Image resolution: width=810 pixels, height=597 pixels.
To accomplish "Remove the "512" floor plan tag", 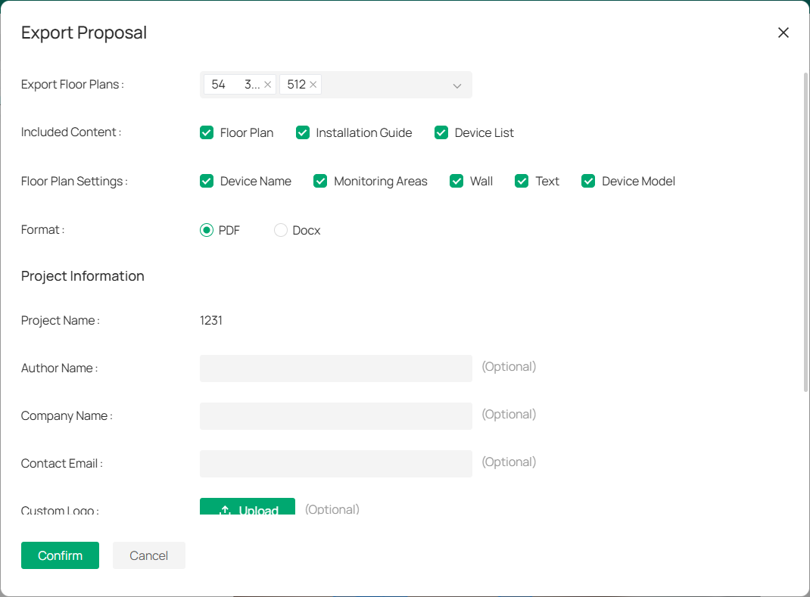I will pos(313,85).
